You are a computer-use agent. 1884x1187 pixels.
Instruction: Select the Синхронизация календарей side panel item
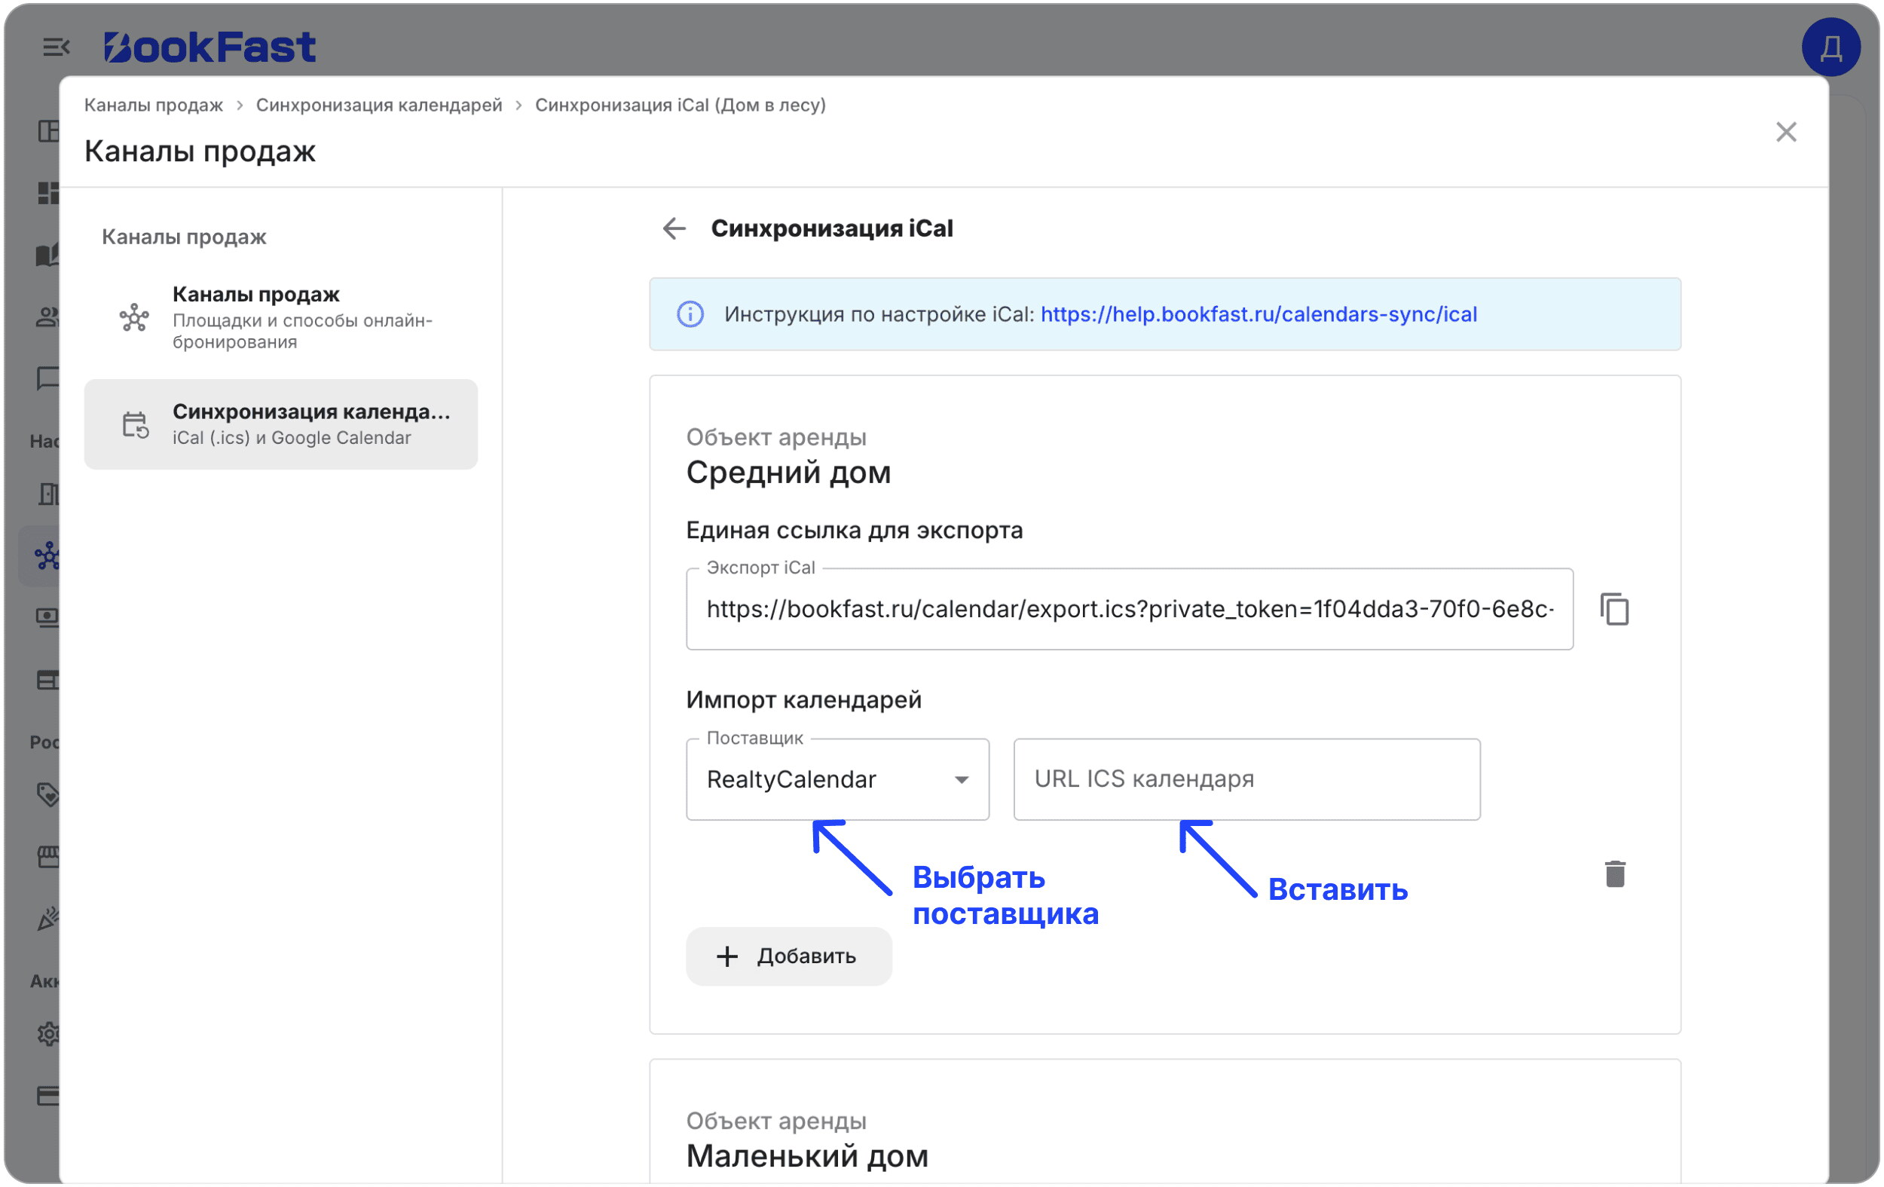pos(281,424)
